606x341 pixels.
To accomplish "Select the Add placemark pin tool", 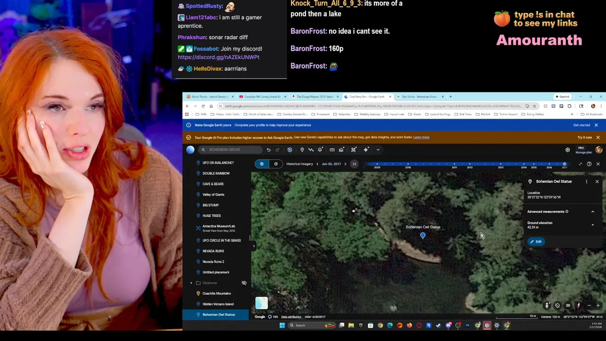I will tap(302, 150).
